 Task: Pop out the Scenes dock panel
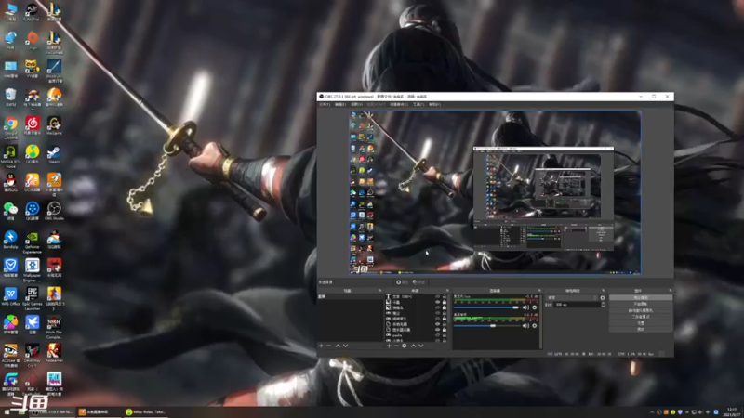[x=380, y=291]
